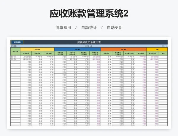This screenshot has height=136, width=178.
Task: Click the 年初出库未开票额 column header
Action: (x=60, y=53)
